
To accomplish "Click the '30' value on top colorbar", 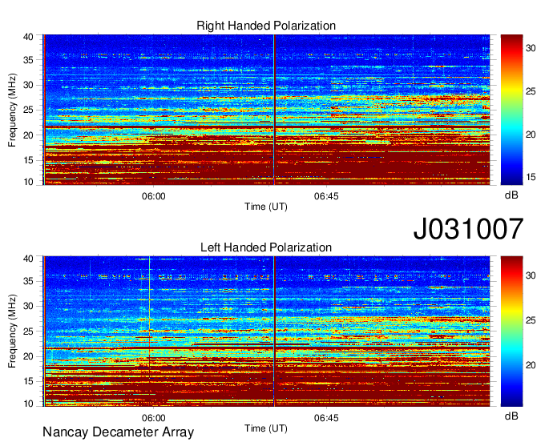I will (531, 48).
